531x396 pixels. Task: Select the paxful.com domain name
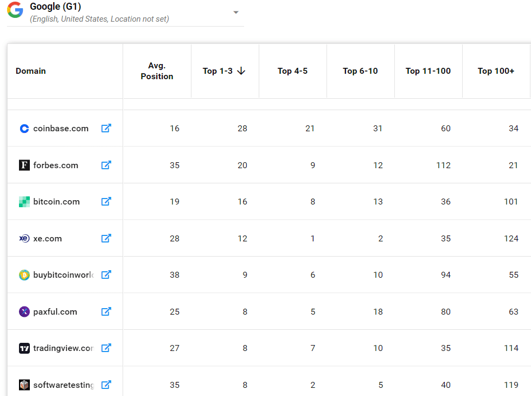55,312
